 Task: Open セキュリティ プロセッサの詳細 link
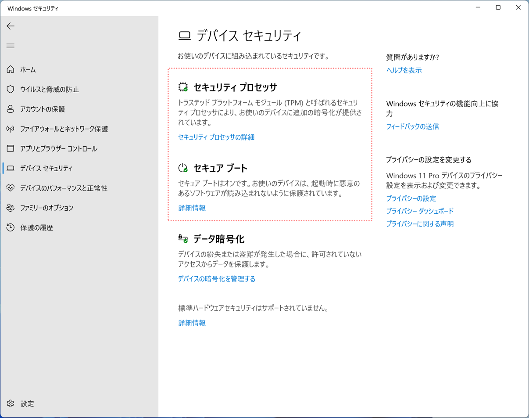pos(216,137)
